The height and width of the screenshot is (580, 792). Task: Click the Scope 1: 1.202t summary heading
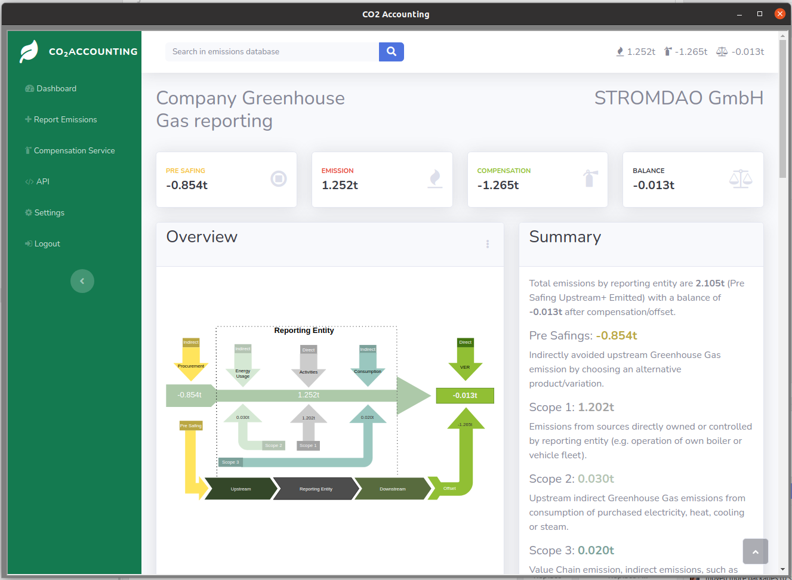coord(572,407)
